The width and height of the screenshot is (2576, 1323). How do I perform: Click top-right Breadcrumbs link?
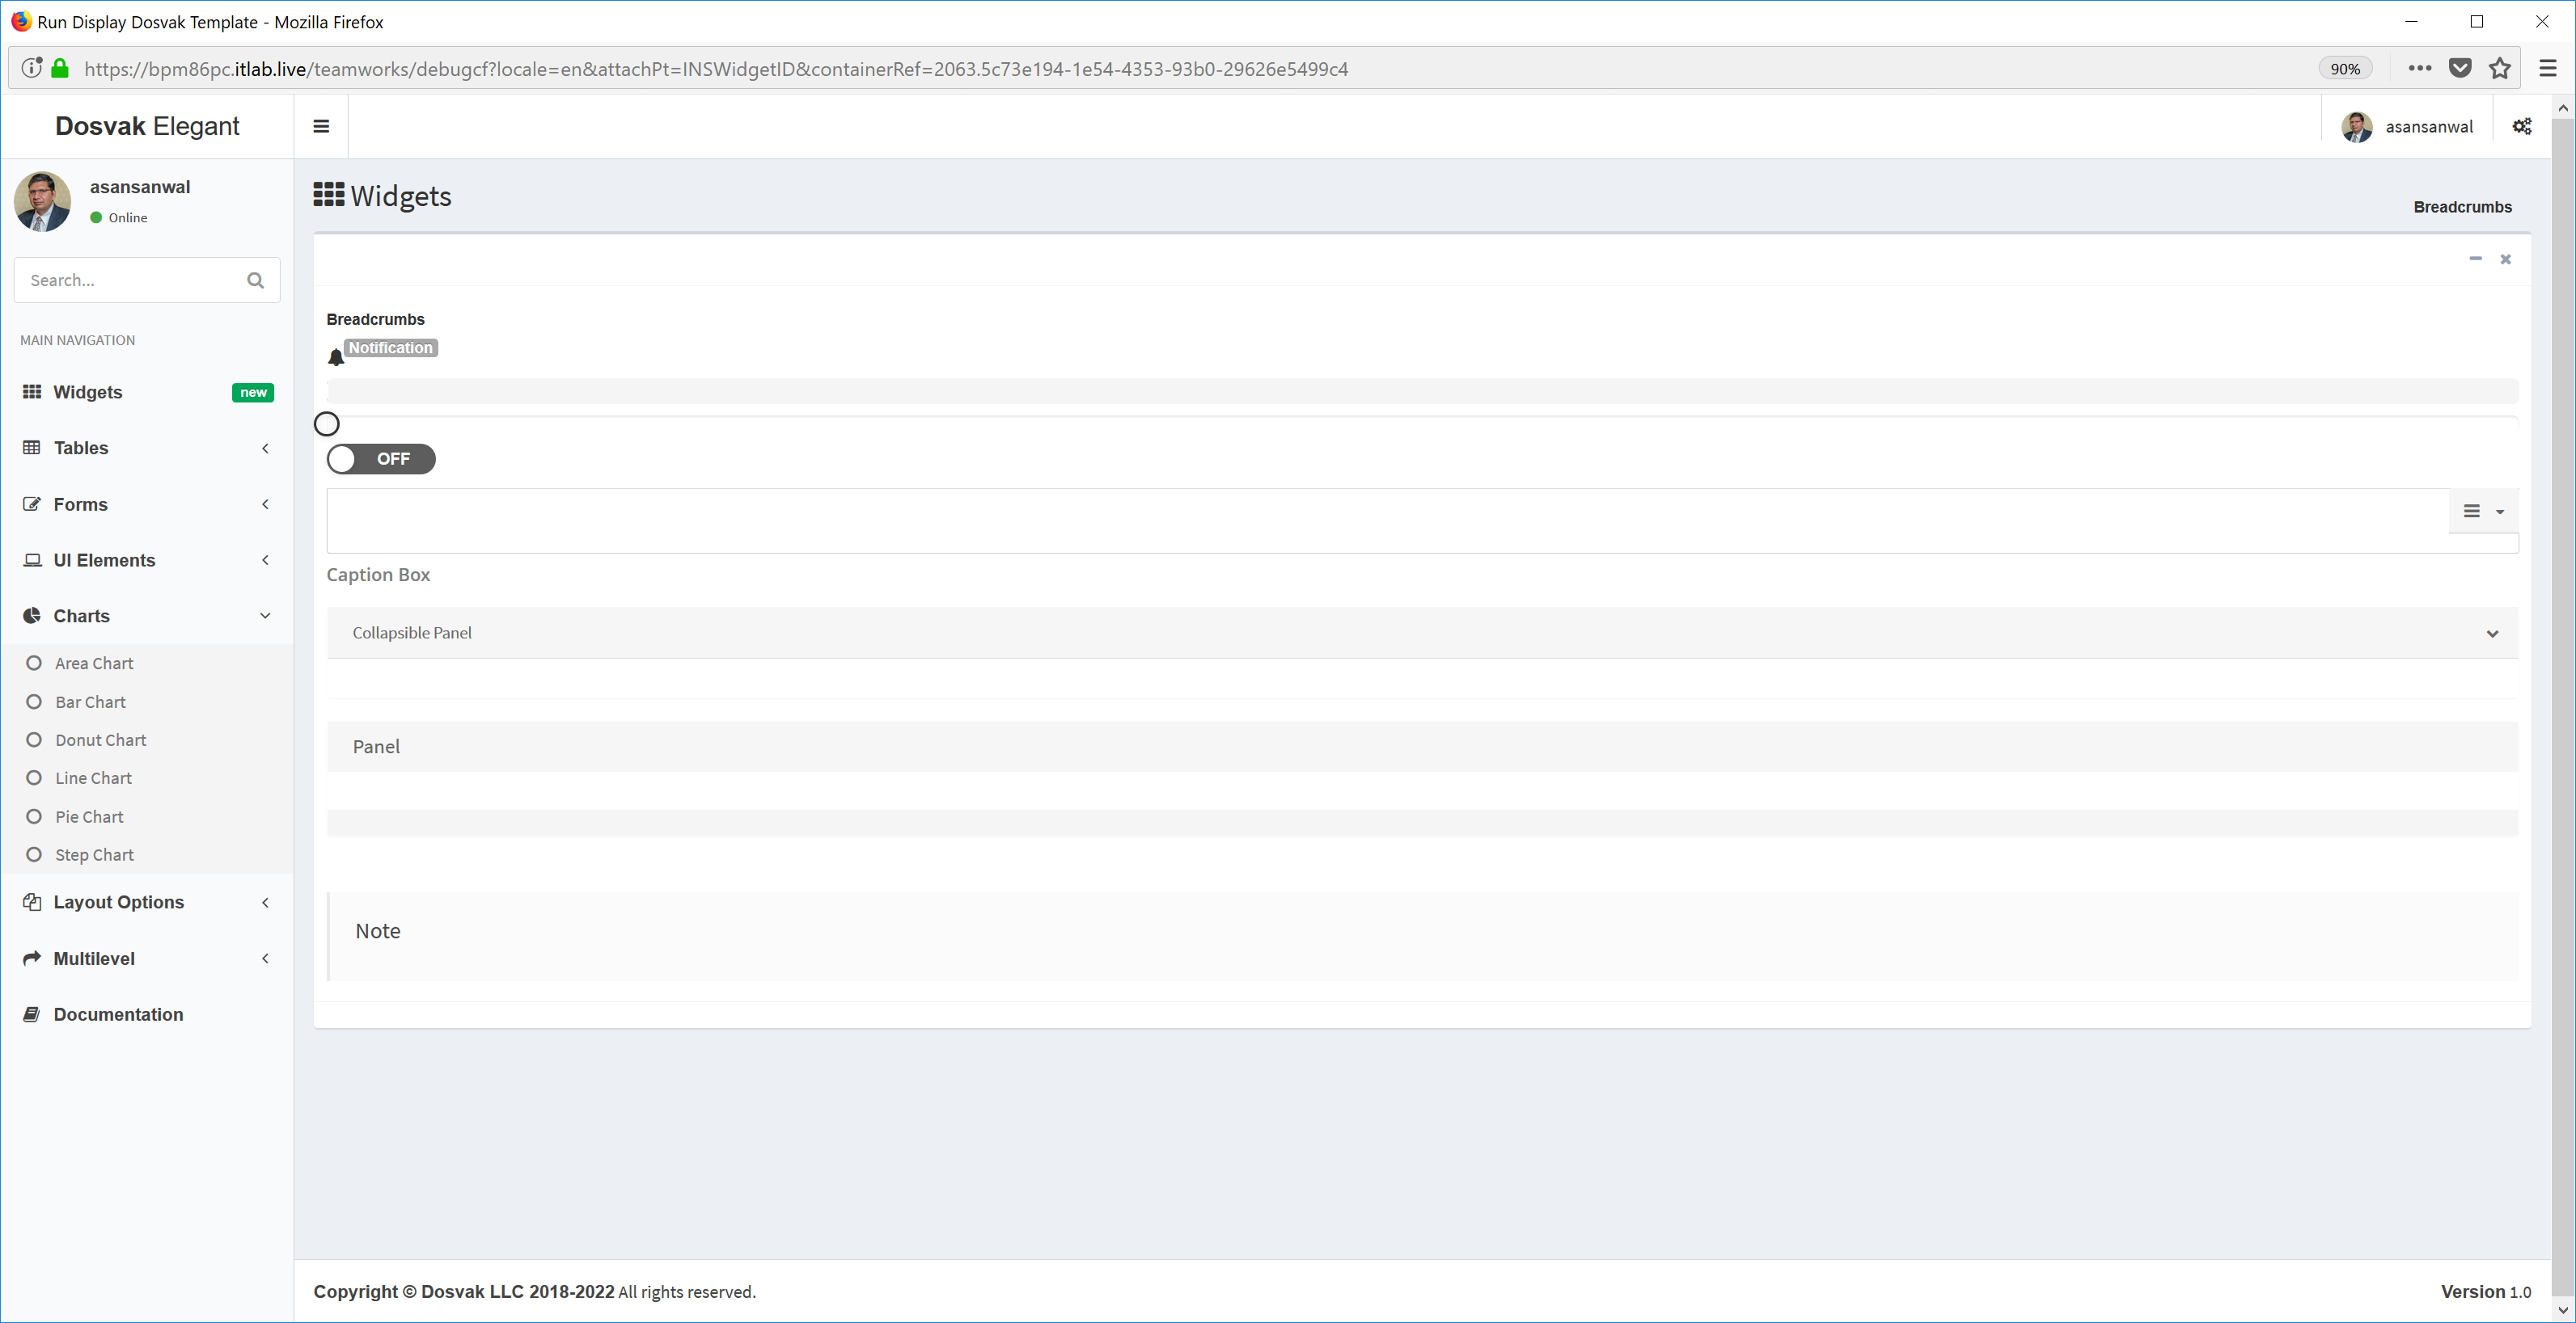coord(2462,207)
